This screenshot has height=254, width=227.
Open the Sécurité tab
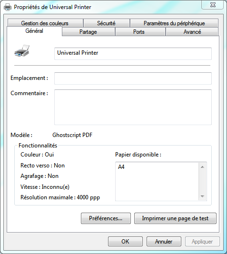point(106,23)
